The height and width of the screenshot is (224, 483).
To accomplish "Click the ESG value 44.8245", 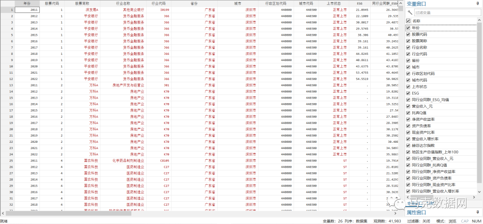I will coord(360,54).
